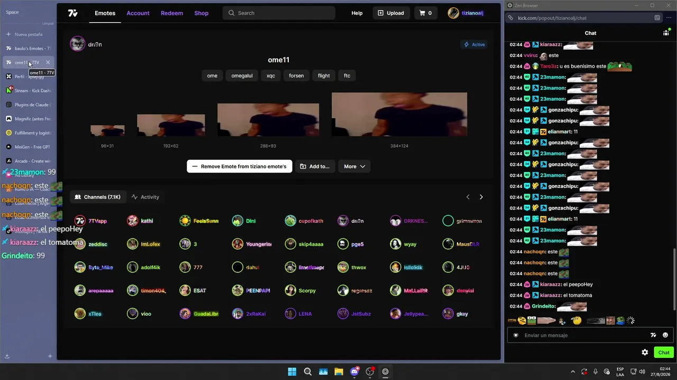The height and width of the screenshot is (380, 677).
Task: Click the kick.com/popout address bar
Action: [x=584, y=18]
